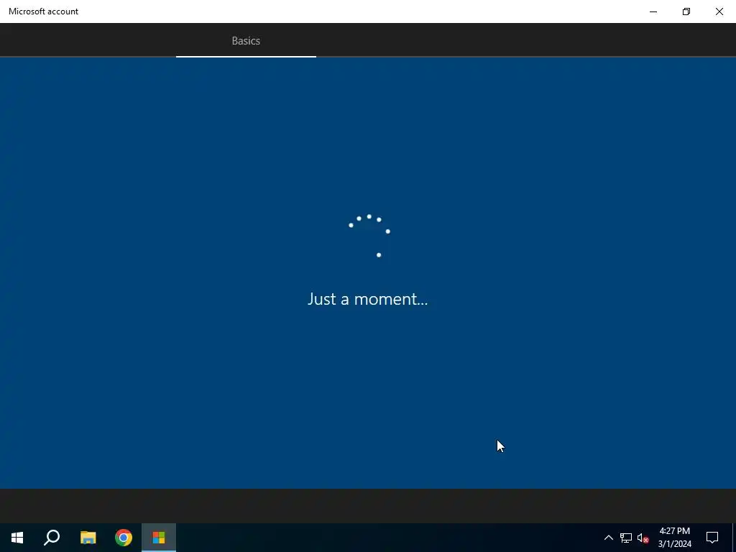Viewport: 736px width, 552px height.
Task: Open the Windows Start menu
Action: pyautogui.click(x=17, y=538)
